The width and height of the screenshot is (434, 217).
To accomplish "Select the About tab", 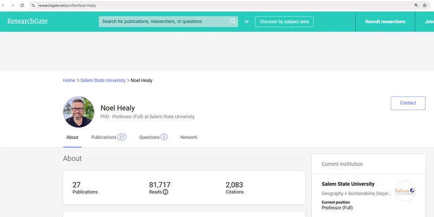I will tap(72, 137).
